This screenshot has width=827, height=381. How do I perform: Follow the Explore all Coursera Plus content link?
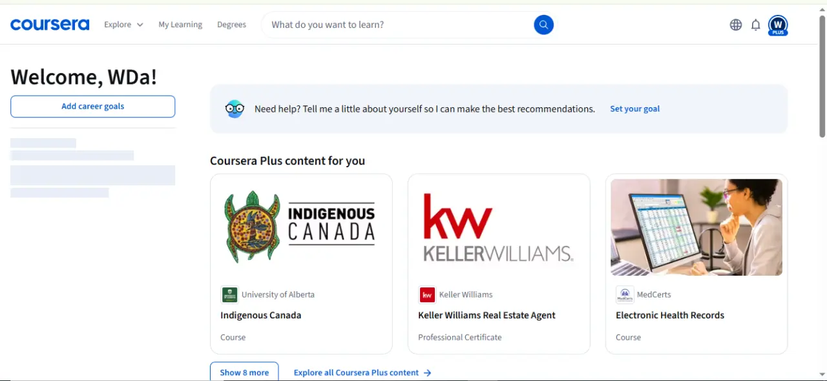click(362, 373)
